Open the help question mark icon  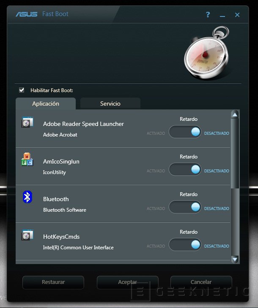tap(208, 14)
